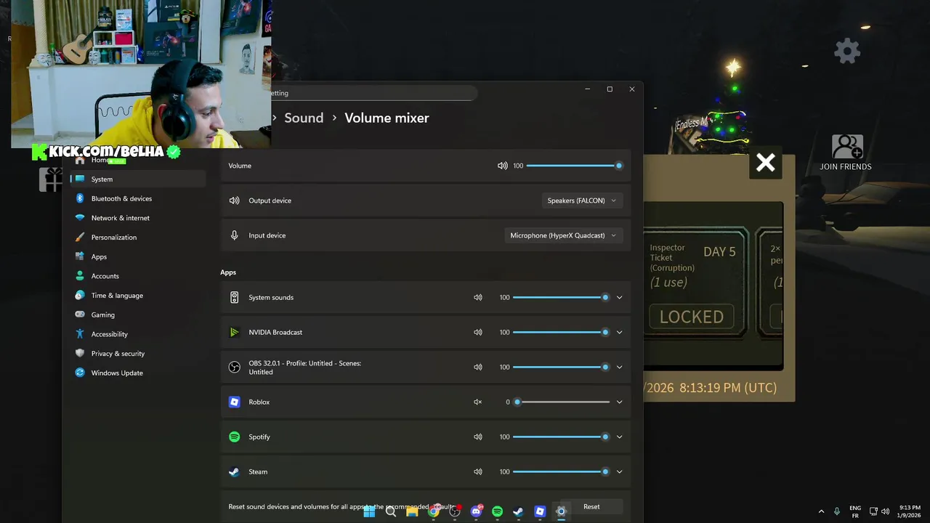Expand the Roblox row chevron

[x=619, y=402]
